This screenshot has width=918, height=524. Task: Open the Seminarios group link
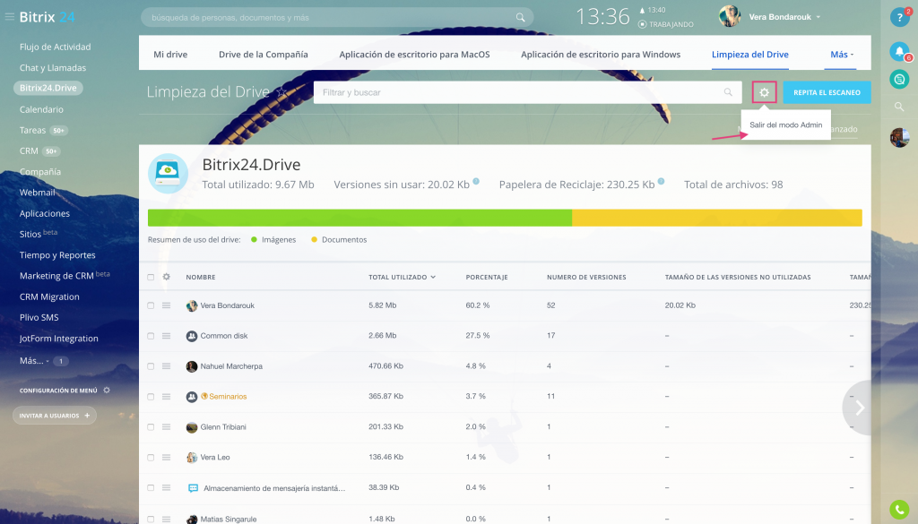[x=228, y=397]
